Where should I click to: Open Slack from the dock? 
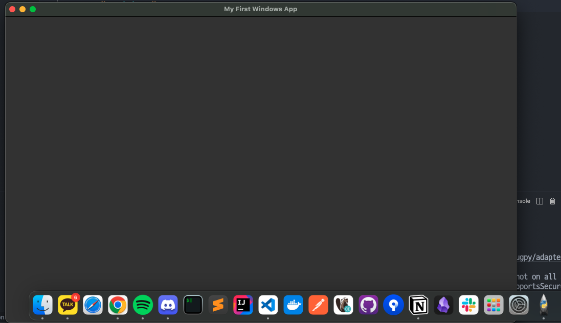[x=468, y=305]
